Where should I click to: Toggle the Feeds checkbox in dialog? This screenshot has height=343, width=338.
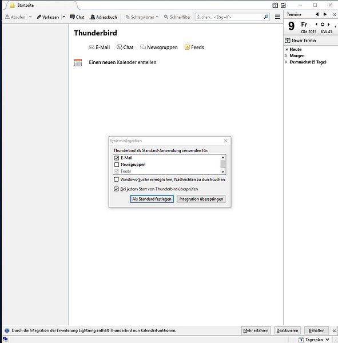tap(117, 171)
